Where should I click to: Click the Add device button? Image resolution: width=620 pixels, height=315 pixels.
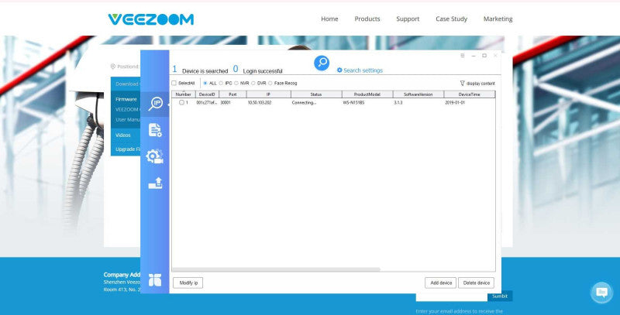[x=440, y=283]
